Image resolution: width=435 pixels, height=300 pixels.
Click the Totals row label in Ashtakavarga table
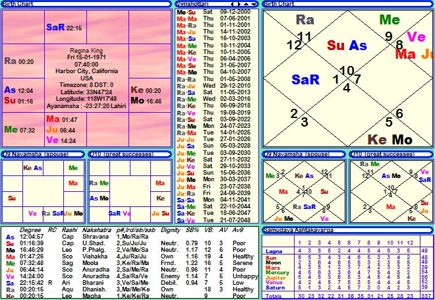[274, 296]
